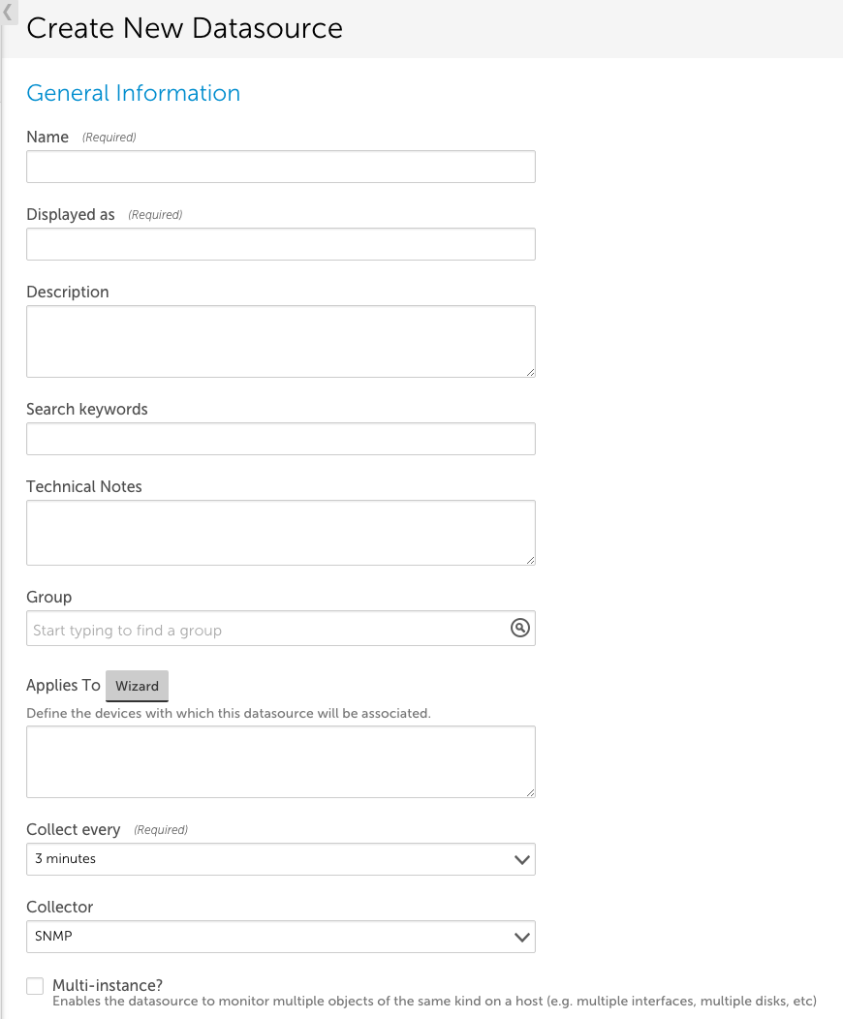The height and width of the screenshot is (1019, 843).
Task: Click the Search keywords input field
Action: 281,438
